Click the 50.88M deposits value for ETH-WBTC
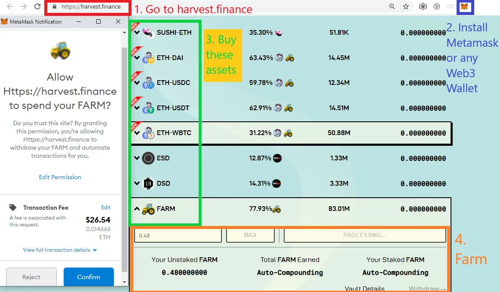This screenshot has height=292, width=500. click(339, 133)
